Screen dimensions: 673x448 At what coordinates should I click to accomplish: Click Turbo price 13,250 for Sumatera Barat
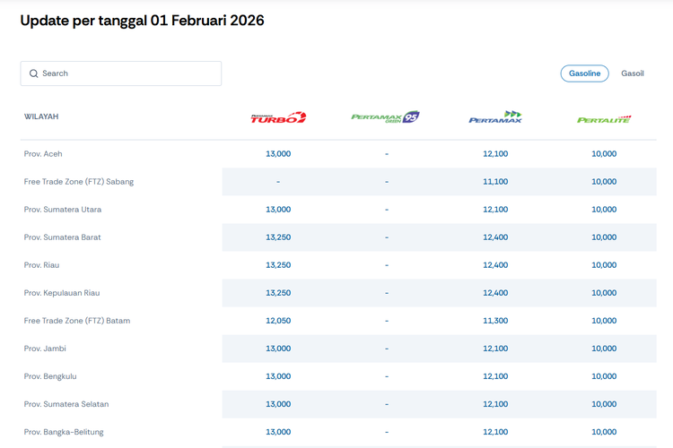point(278,237)
